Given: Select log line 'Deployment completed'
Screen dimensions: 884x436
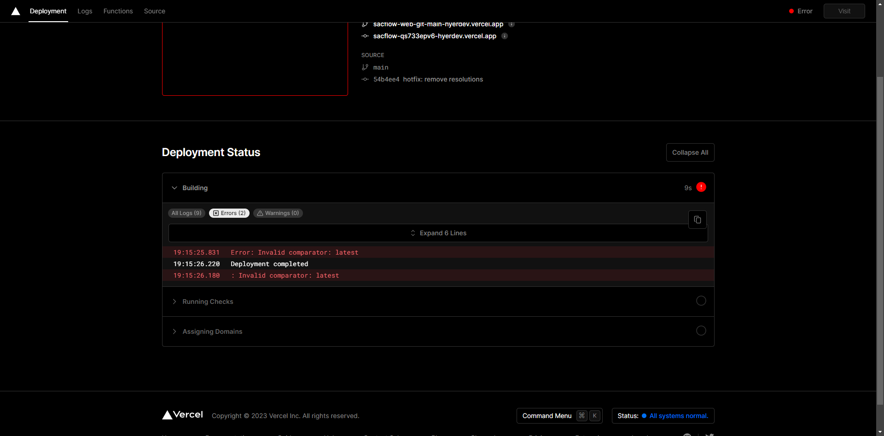Looking at the screenshot, I should pyautogui.click(x=438, y=264).
